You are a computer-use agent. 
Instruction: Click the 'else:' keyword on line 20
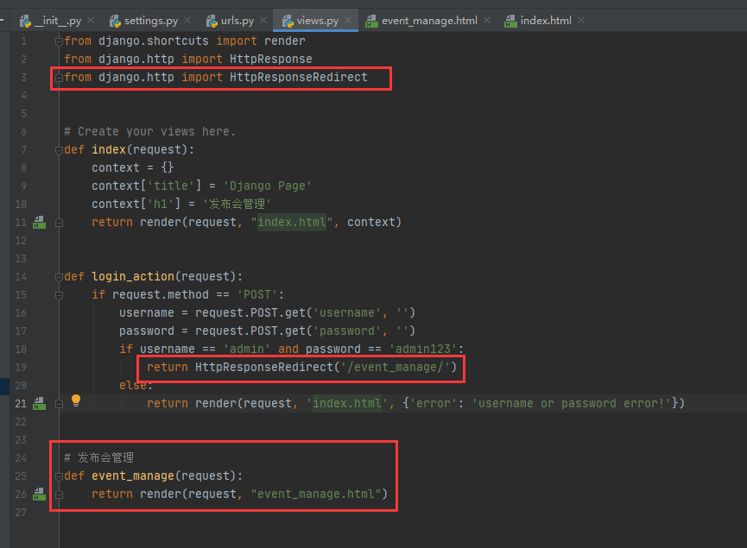point(136,385)
